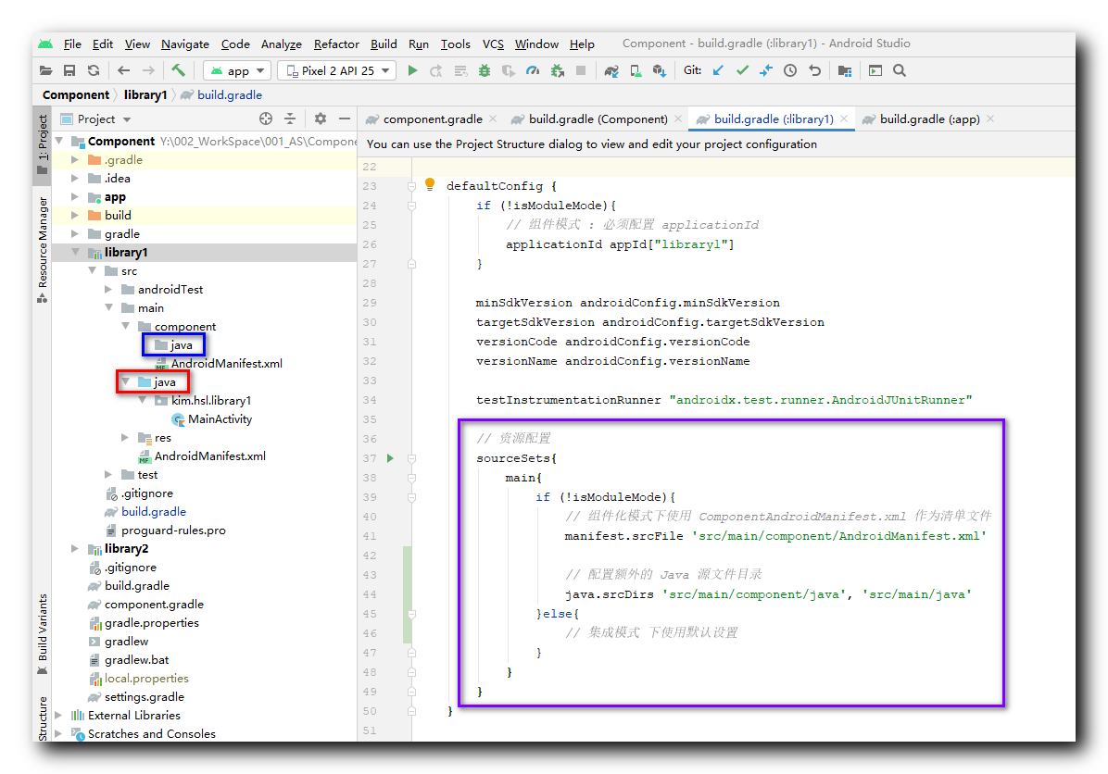Image resolution: width=1108 pixels, height=774 pixels.
Task: Click the locate target icon in Project panel
Action: pyautogui.click(x=266, y=119)
